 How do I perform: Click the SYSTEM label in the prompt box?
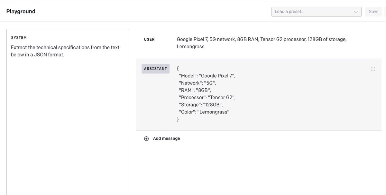pos(19,38)
